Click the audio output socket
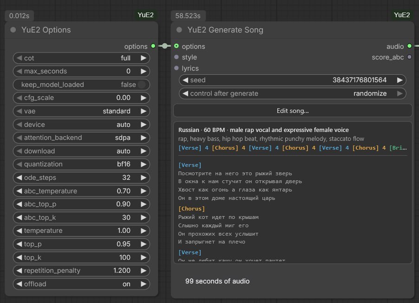 pos(409,46)
